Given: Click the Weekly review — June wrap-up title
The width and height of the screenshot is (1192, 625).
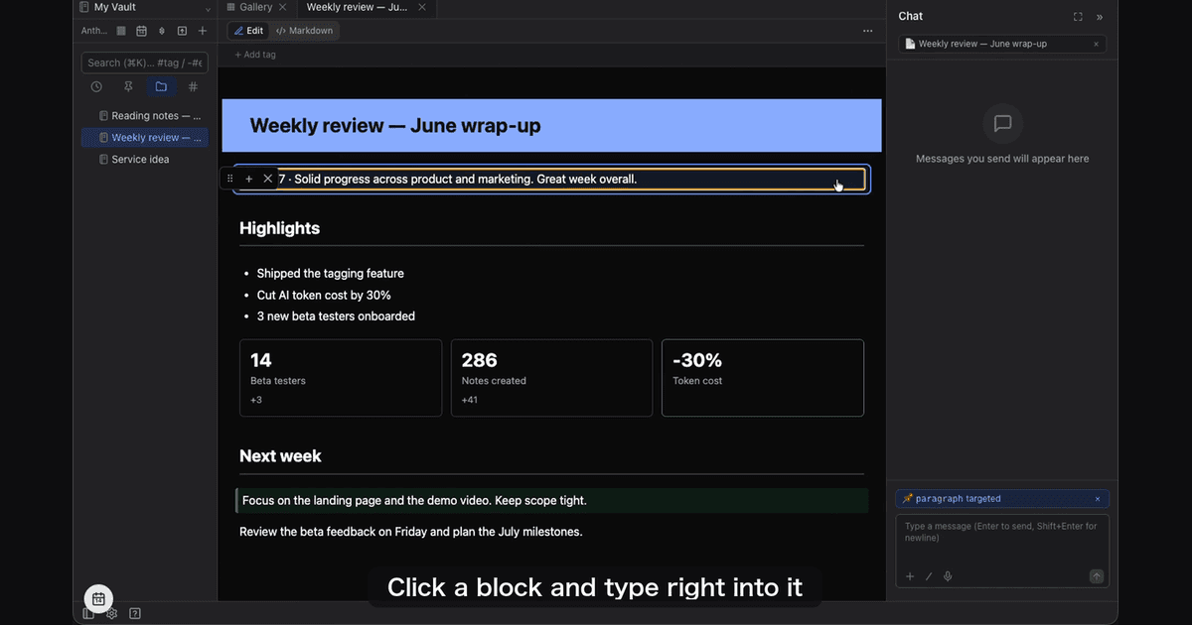Looking at the screenshot, I should (x=395, y=126).
